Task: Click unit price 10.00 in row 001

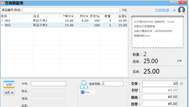Action: pos(69,21)
